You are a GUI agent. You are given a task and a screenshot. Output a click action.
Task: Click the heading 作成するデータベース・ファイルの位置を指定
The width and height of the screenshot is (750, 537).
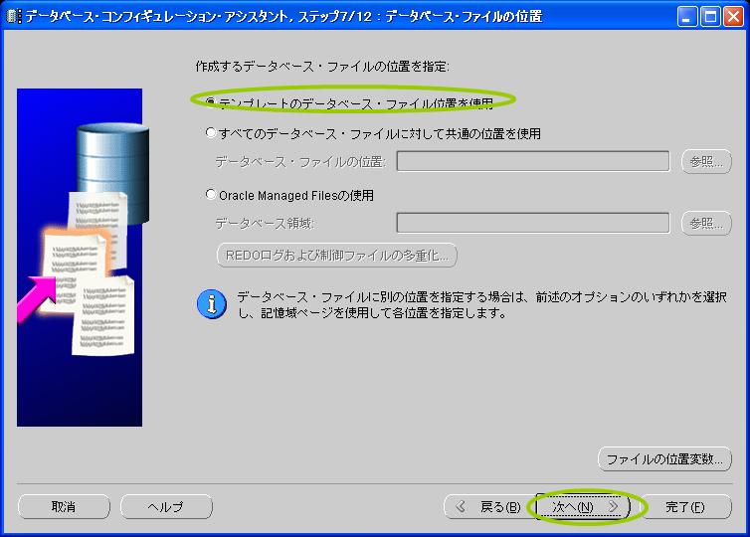click(322, 66)
